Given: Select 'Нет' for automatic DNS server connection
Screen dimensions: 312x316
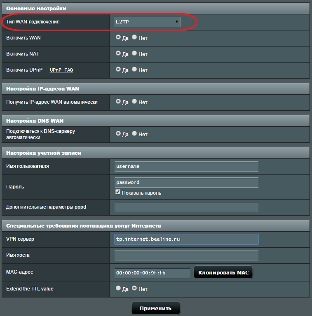Looking at the screenshot, I should pyautogui.click(x=134, y=134).
